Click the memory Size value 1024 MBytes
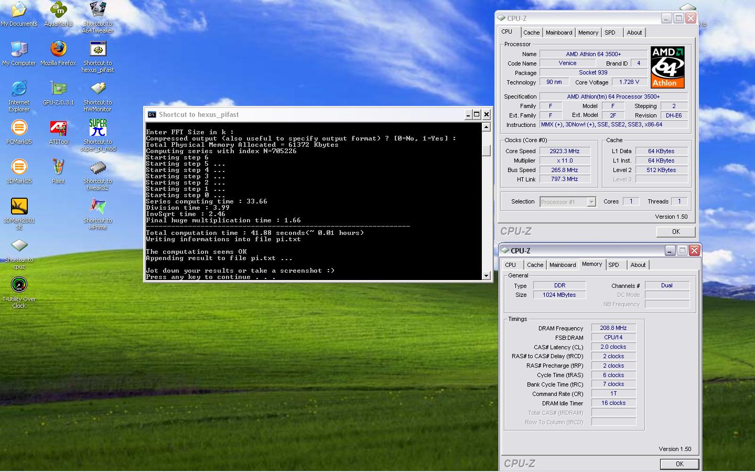Screen dimensions: 755x472 [x=559, y=295]
